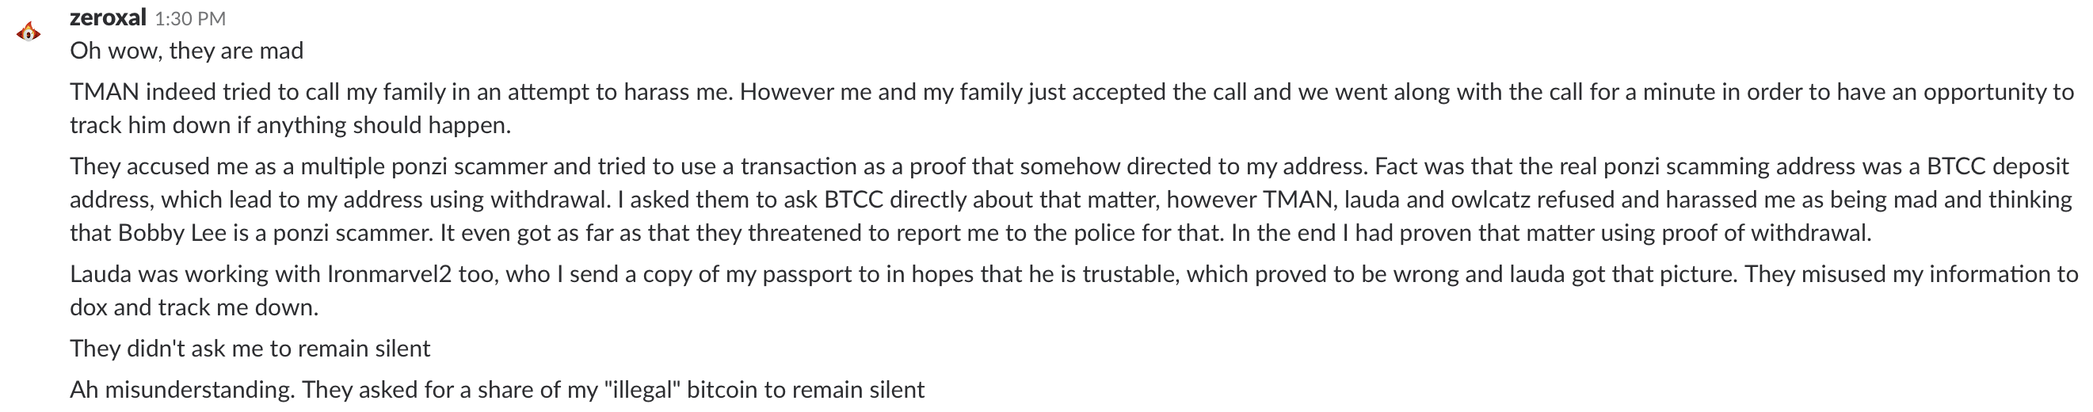Click the line "dox and track me down."
Viewport: 2093px width, 412px height.
point(194,307)
